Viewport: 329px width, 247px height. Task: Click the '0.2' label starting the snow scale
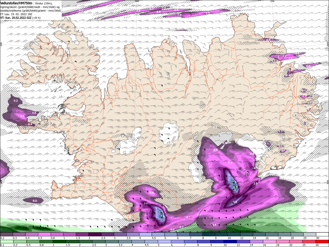point(2,238)
